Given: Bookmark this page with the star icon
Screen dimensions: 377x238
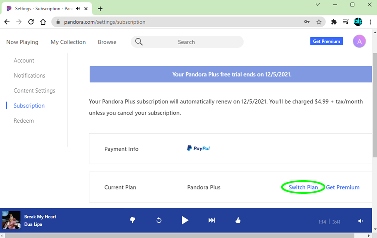Looking at the screenshot, I should coord(319,22).
